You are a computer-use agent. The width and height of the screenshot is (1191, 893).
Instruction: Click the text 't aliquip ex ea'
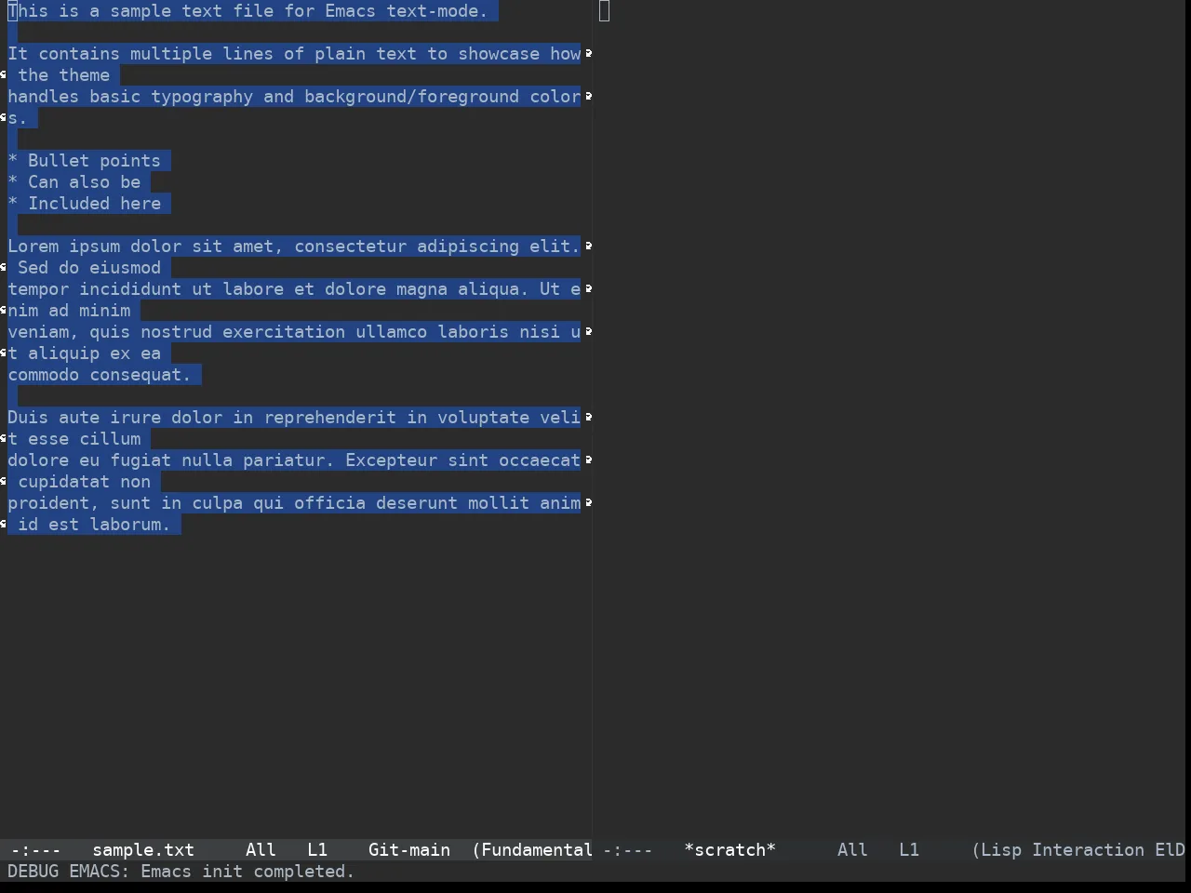(84, 353)
